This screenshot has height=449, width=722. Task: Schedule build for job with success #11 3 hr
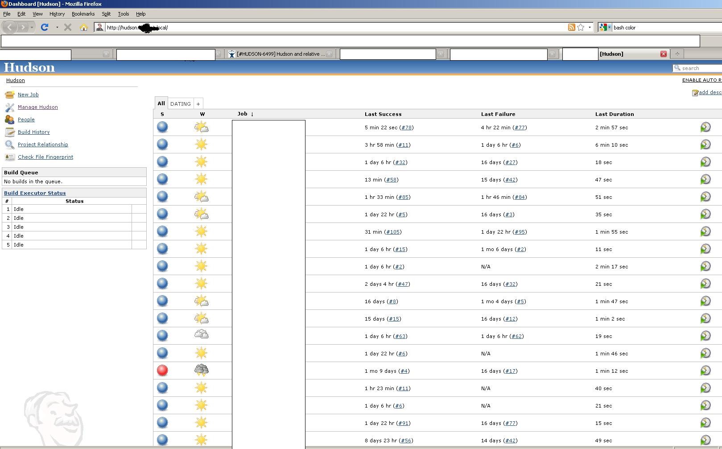tap(705, 144)
